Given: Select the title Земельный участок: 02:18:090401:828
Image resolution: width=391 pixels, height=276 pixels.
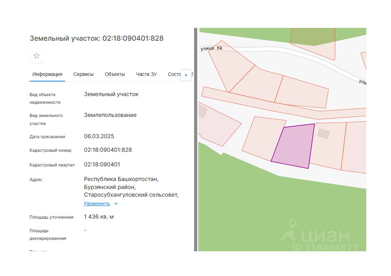Looking at the screenshot, I should pyautogui.click(x=97, y=38).
